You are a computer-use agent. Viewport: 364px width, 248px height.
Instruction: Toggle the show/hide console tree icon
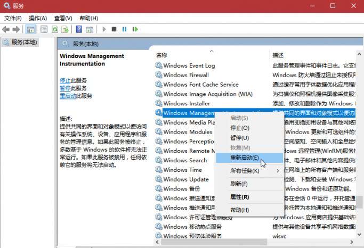pos(30,29)
